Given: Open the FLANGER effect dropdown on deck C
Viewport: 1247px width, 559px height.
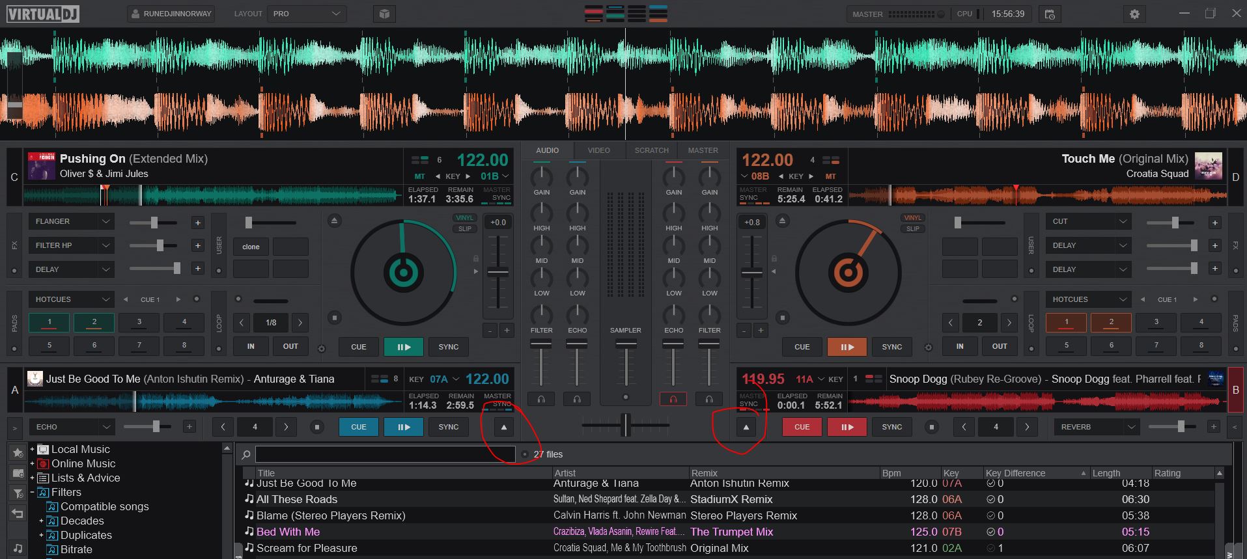Looking at the screenshot, I should [x=71, y=222].
